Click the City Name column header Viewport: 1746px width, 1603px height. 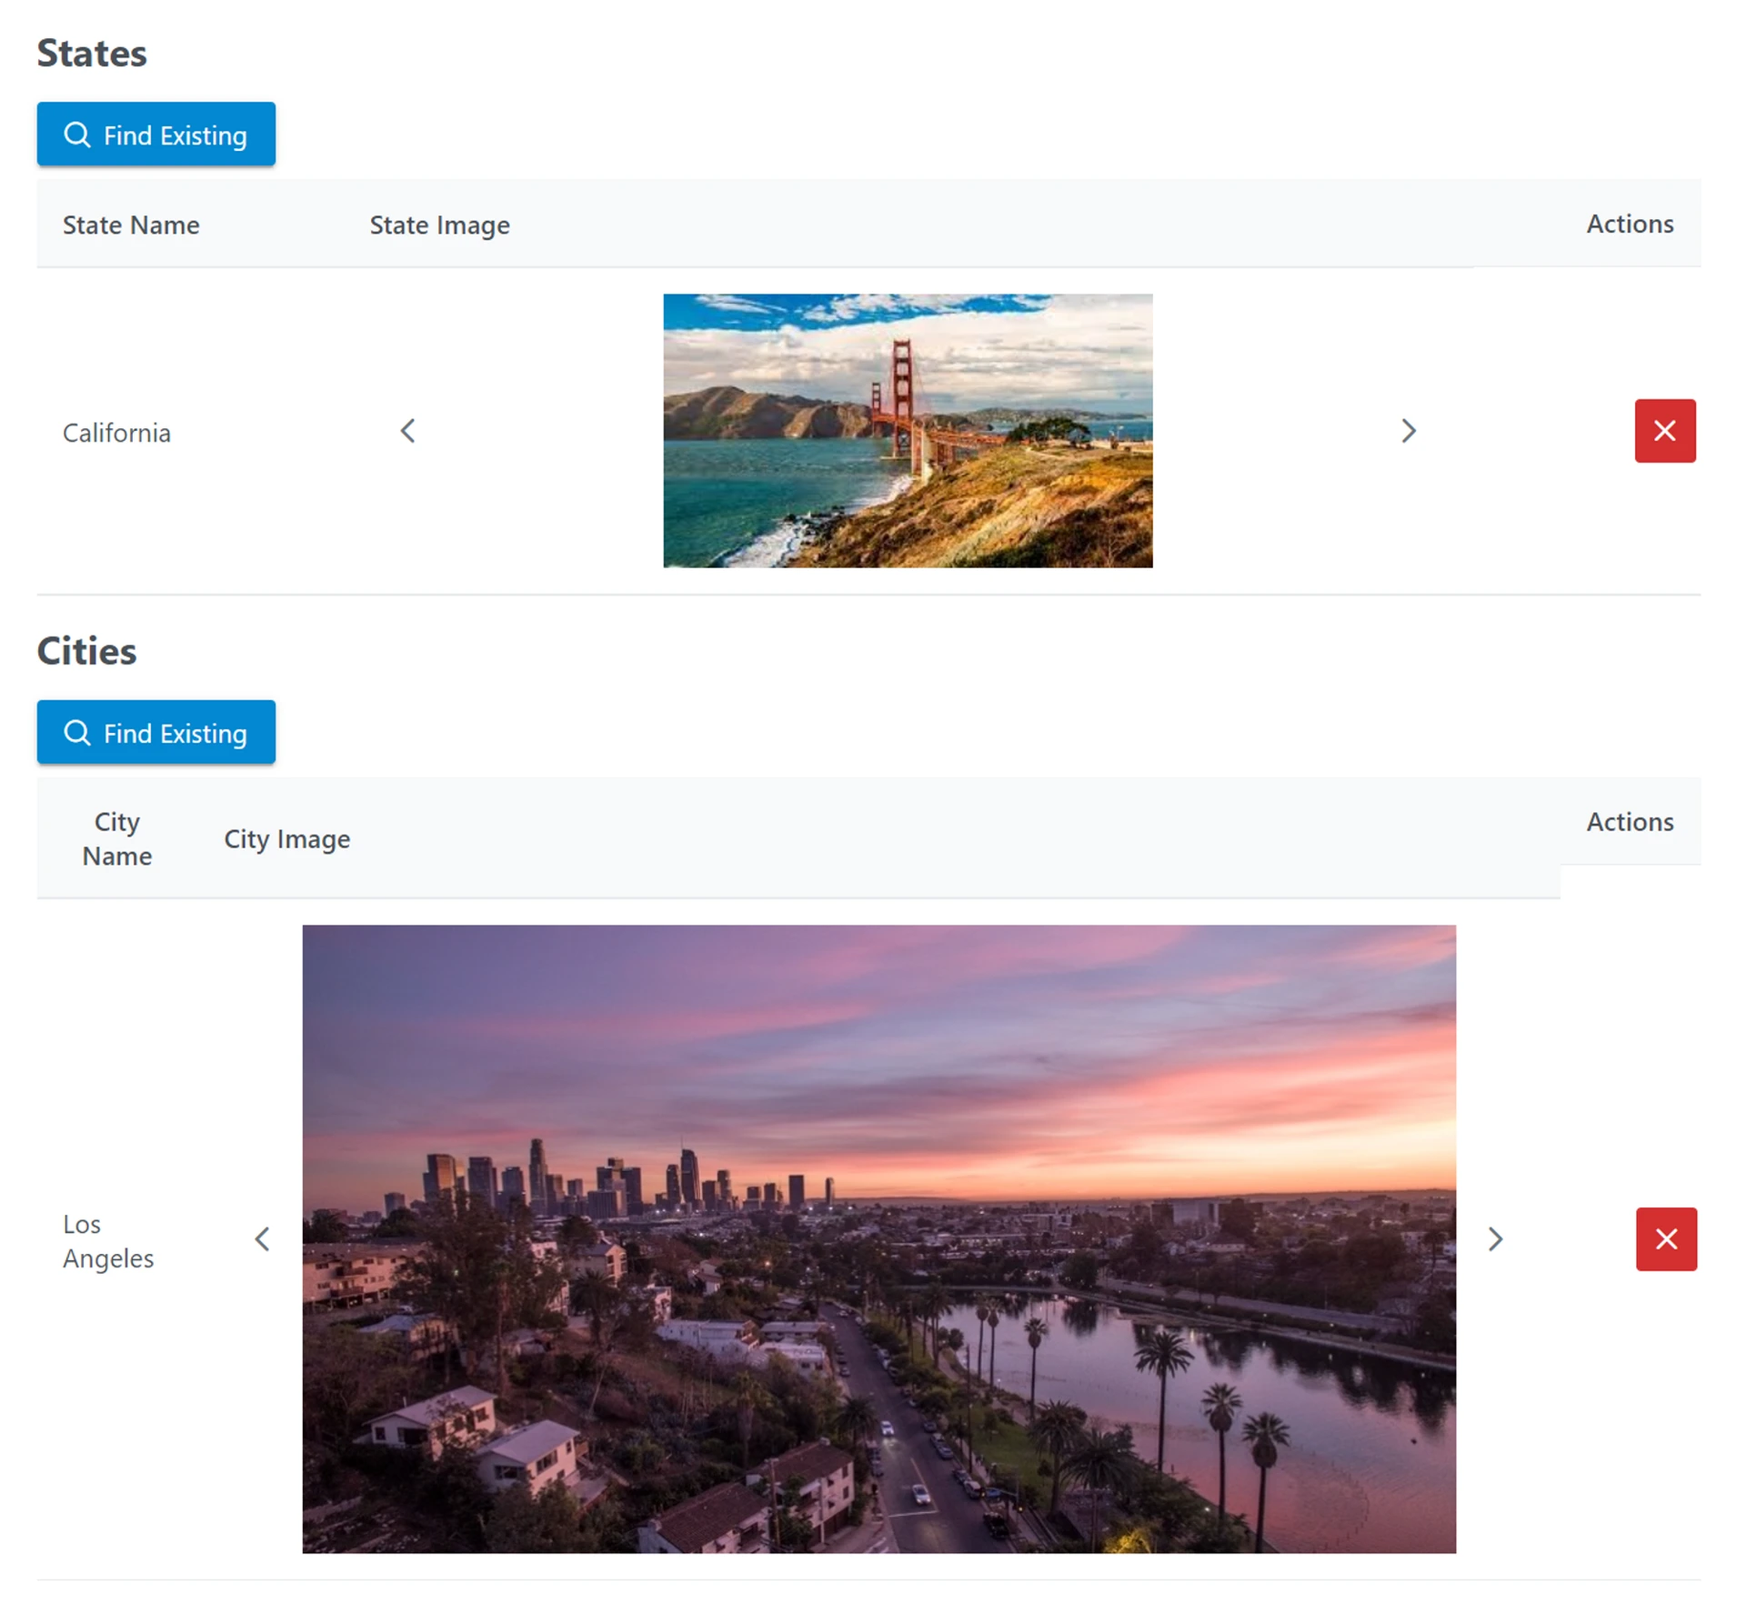tap(117, 838)
